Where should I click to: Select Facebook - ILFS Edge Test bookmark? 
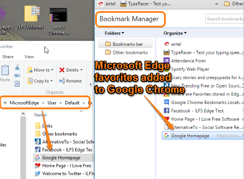pos(194,111)
